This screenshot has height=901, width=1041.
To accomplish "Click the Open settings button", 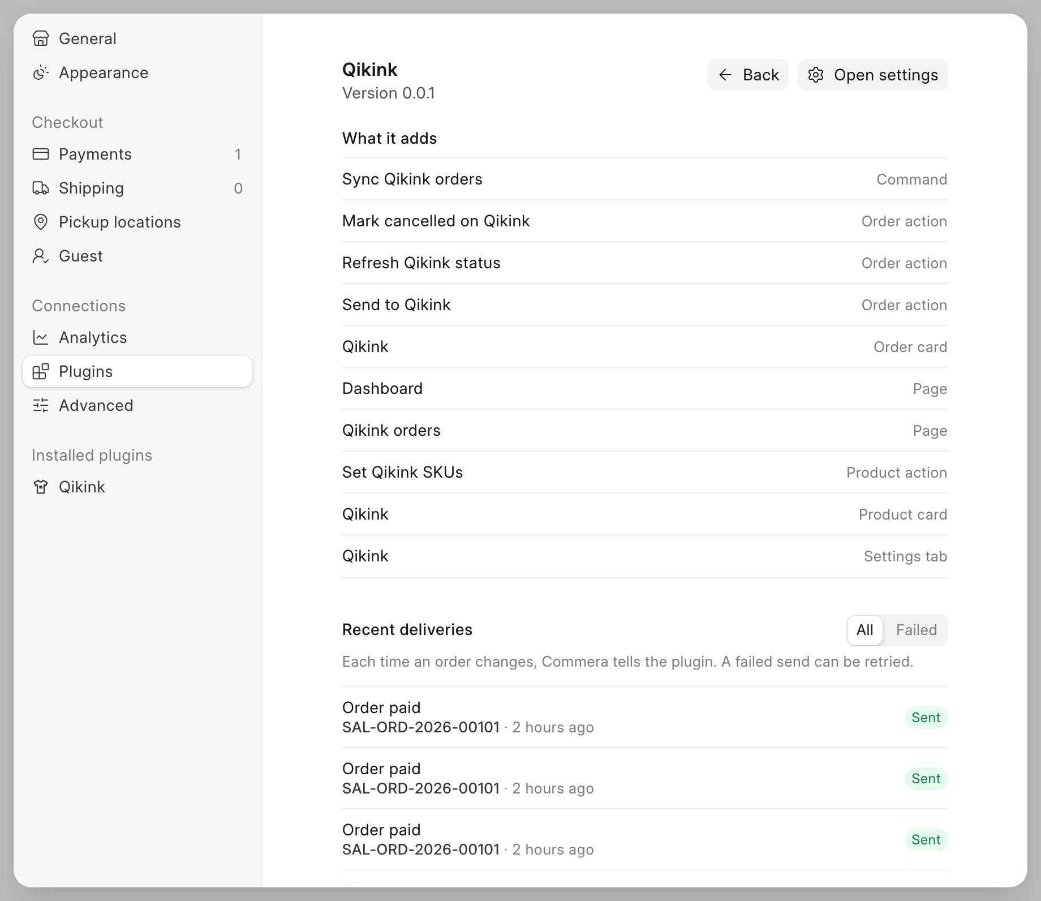I will pyautogui.click(x=872, y=75).
